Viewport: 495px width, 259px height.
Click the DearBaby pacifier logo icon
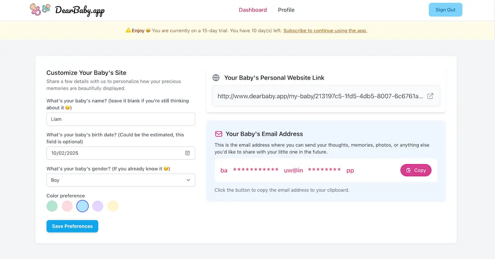pos(40,9)
